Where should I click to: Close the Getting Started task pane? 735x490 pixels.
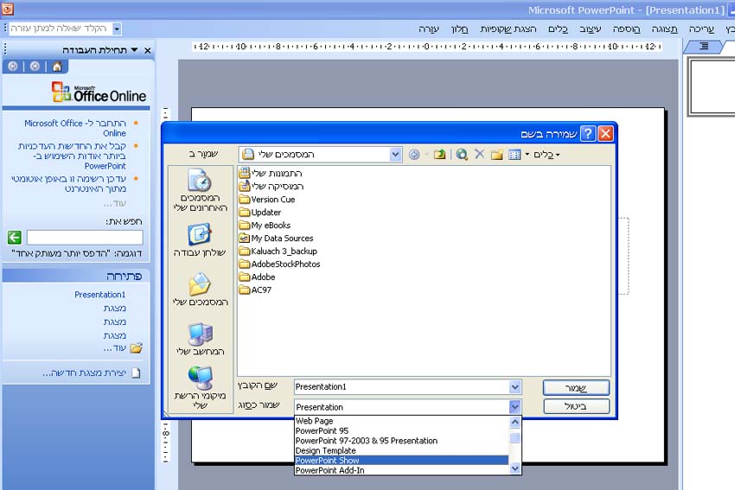point(148,50)
